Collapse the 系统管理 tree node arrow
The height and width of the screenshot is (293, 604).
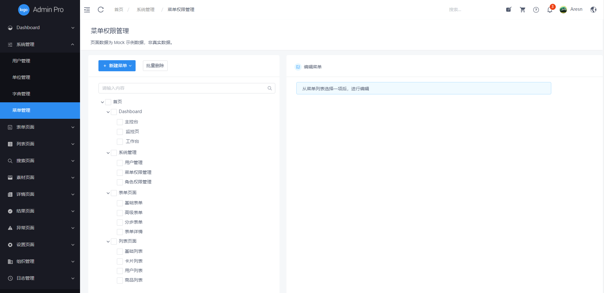coord(108,153)
